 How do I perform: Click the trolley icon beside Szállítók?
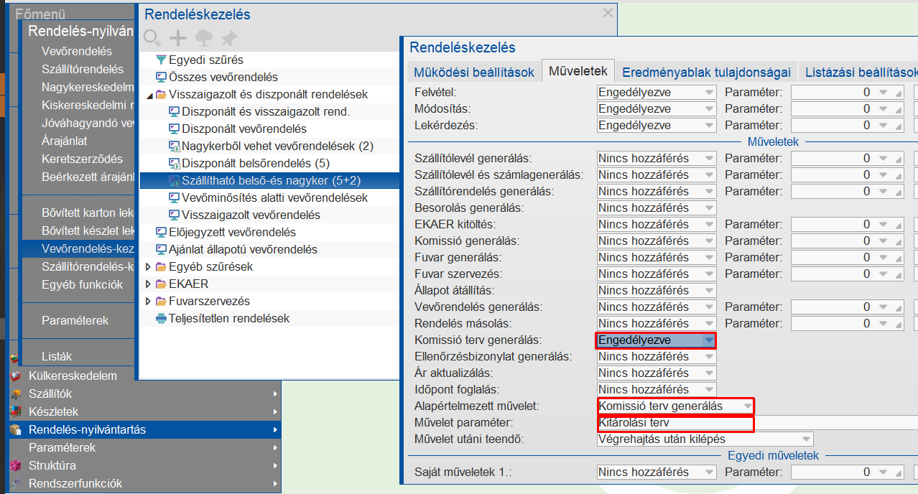tap(15, 393)
